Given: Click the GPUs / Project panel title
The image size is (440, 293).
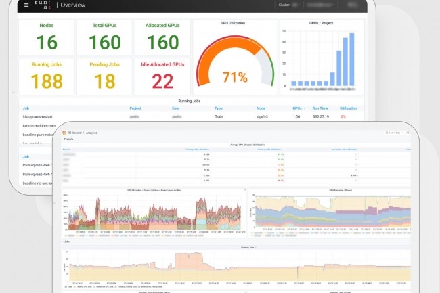Looking at the screenshot, I should coord(321,23).
